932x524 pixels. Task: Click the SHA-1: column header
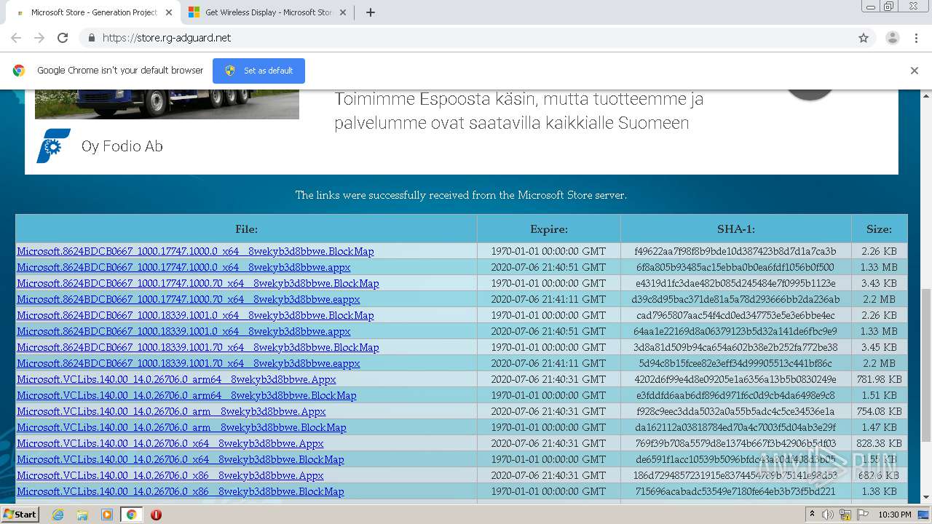click(x=736, y=229)
